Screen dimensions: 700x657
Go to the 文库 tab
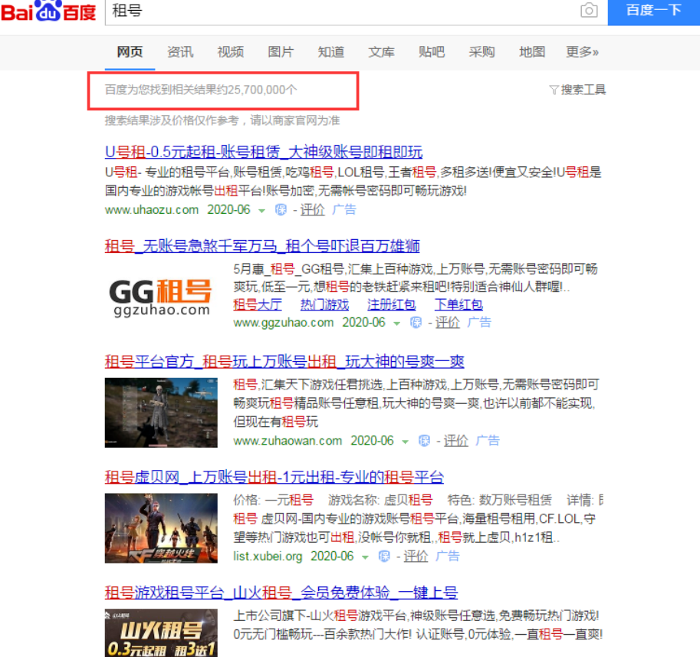point(381,52)
